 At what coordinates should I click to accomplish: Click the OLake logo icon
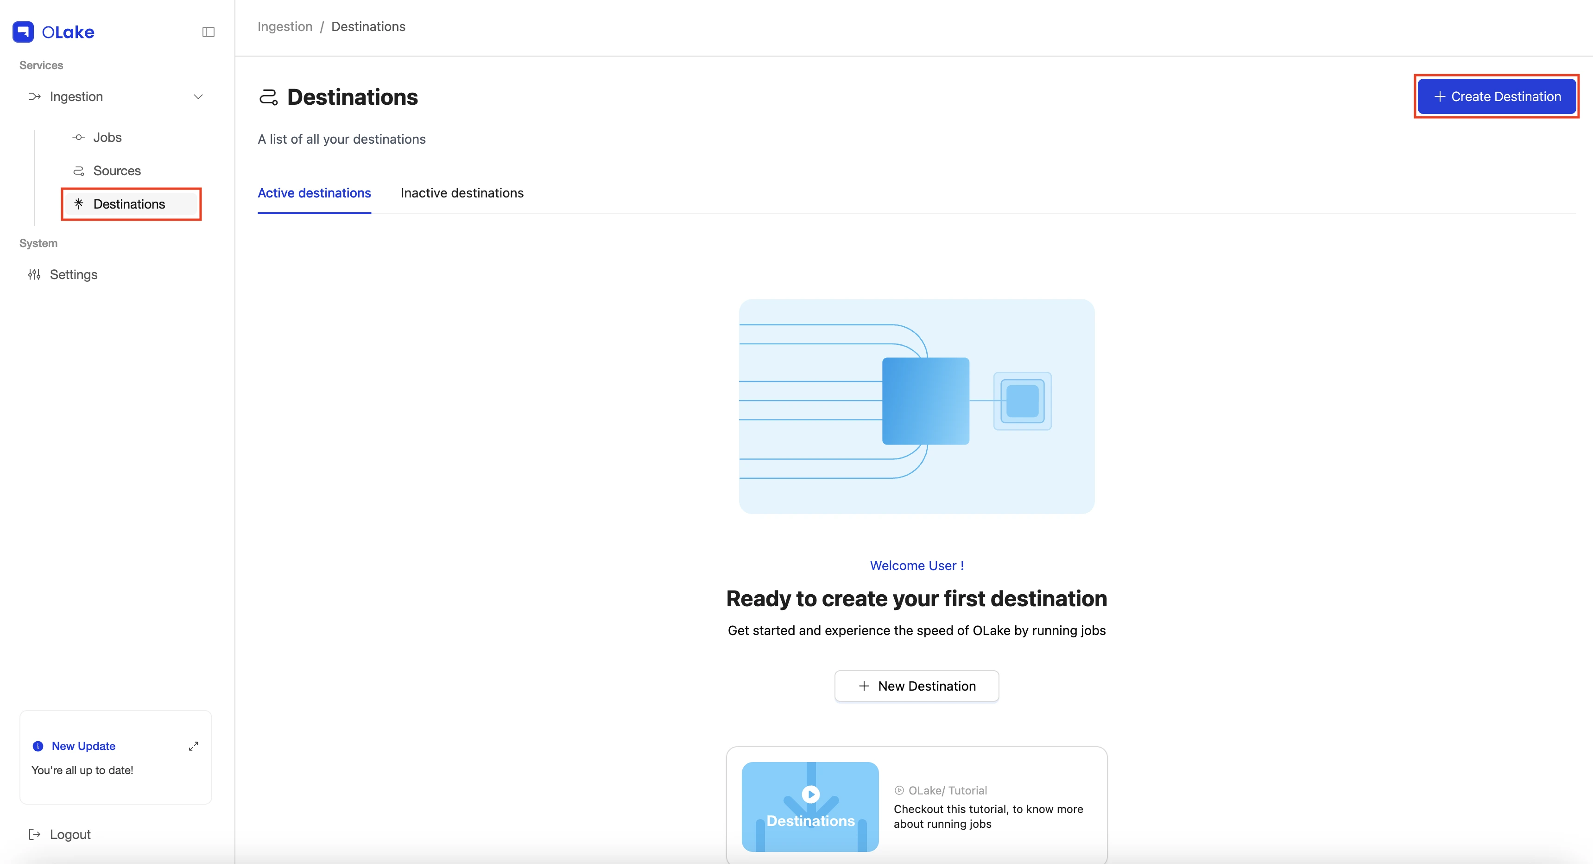click(x=23, y=32)
